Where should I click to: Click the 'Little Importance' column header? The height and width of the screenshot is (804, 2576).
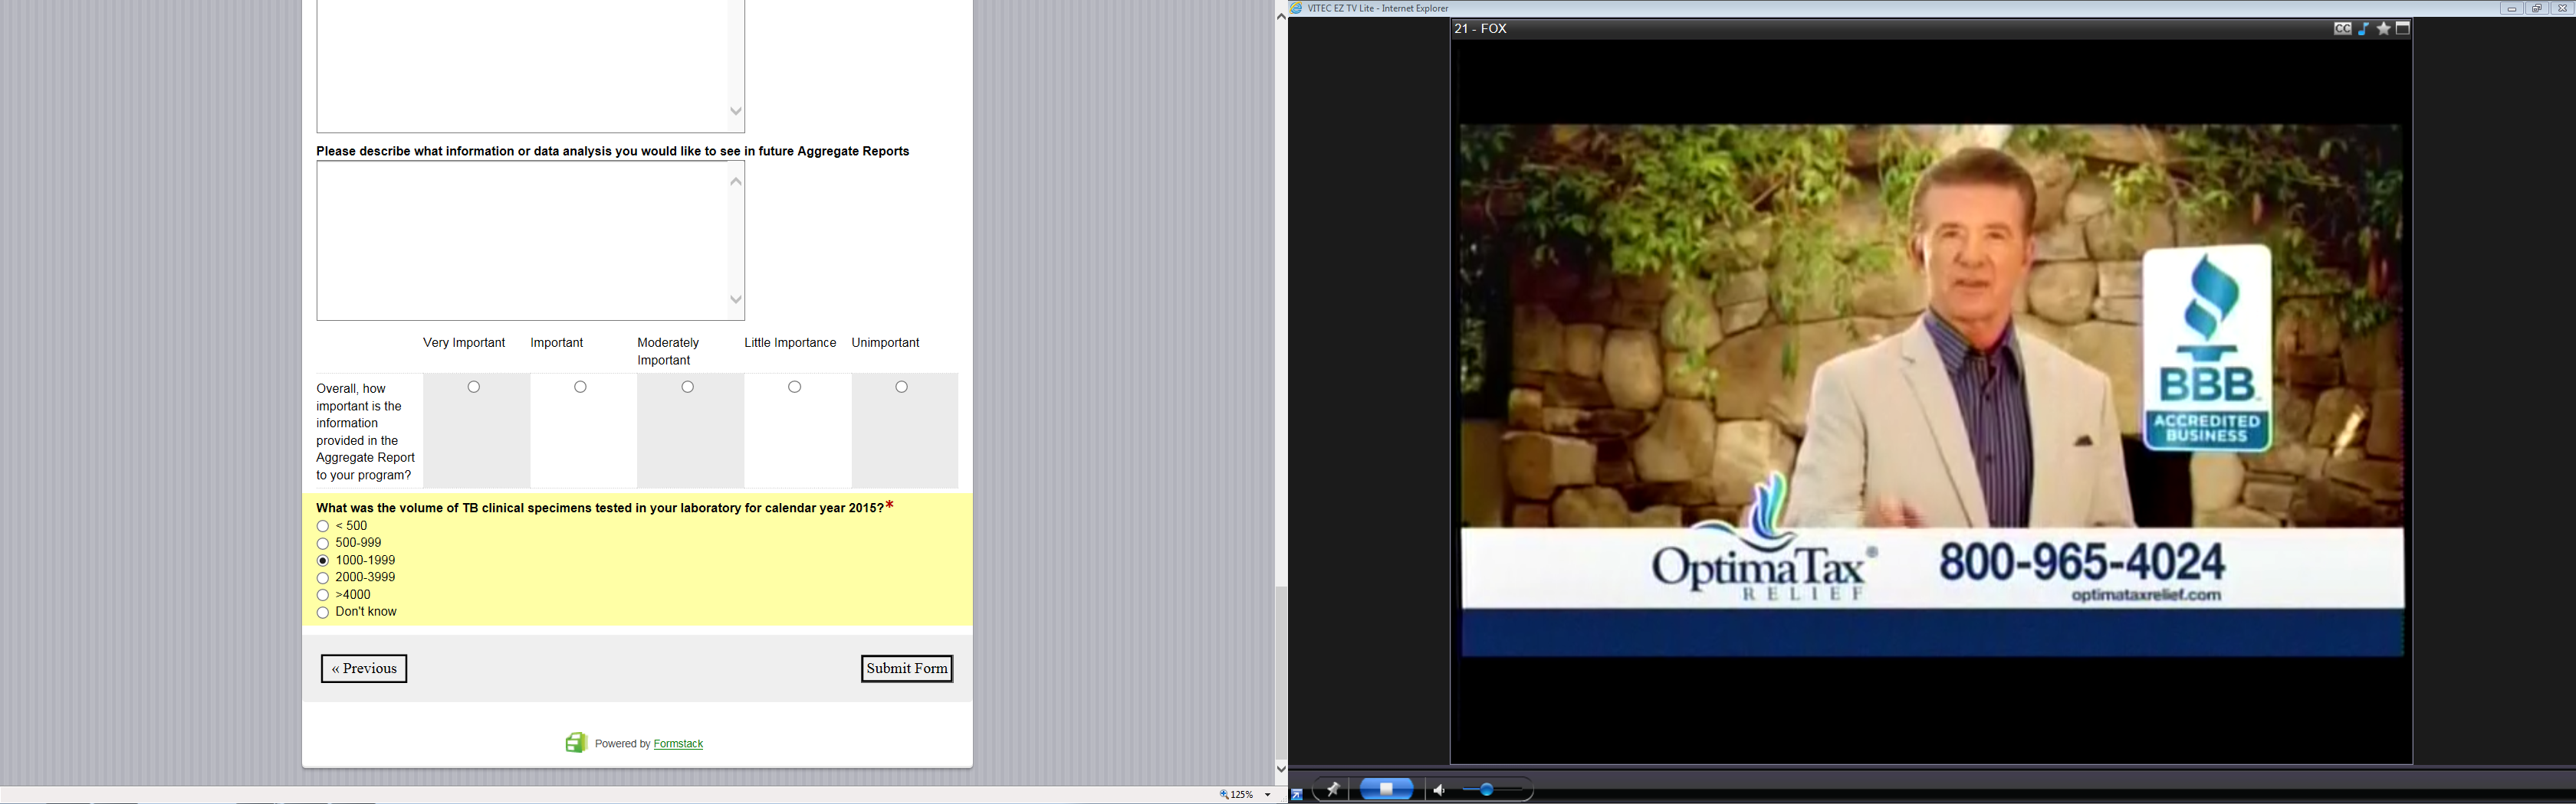790,342
